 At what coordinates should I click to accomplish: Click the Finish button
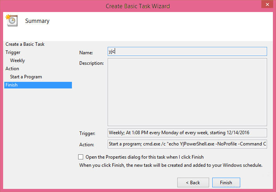(x=226, y=183)
